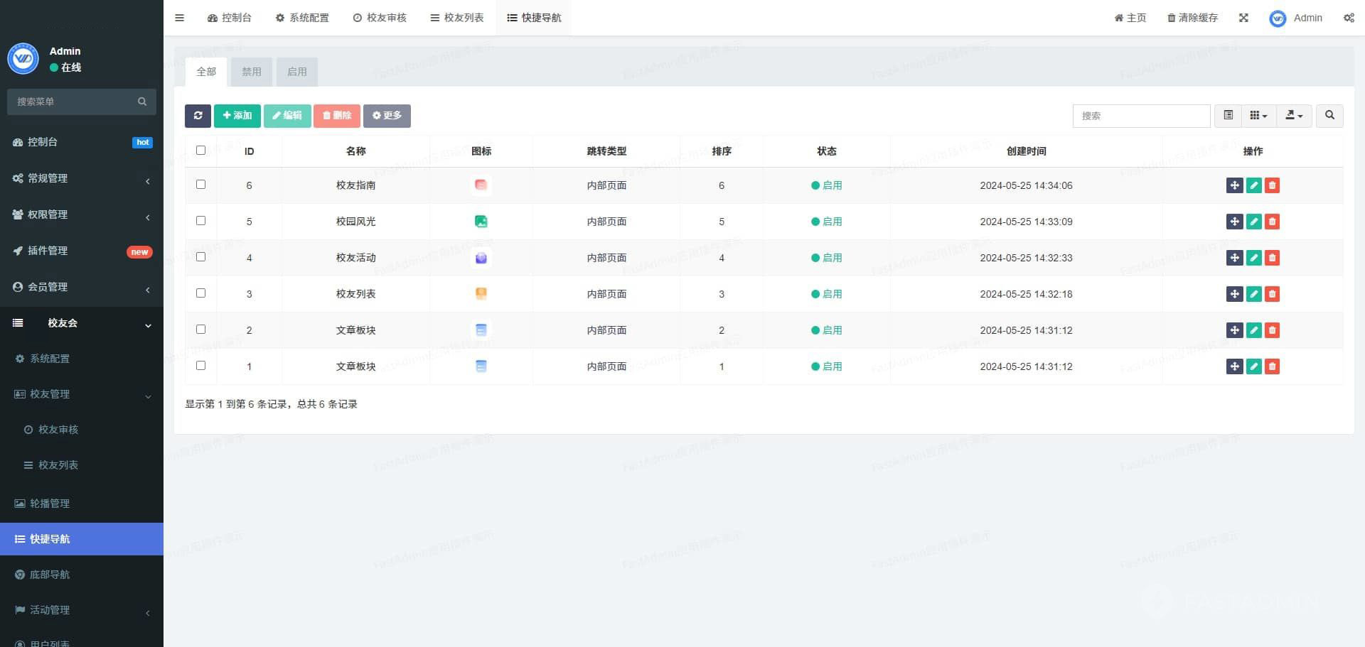Expand the 活动管理 sidebar menu
The height and width of the screenshot is (647, 1365).
[x=82, y=610]
